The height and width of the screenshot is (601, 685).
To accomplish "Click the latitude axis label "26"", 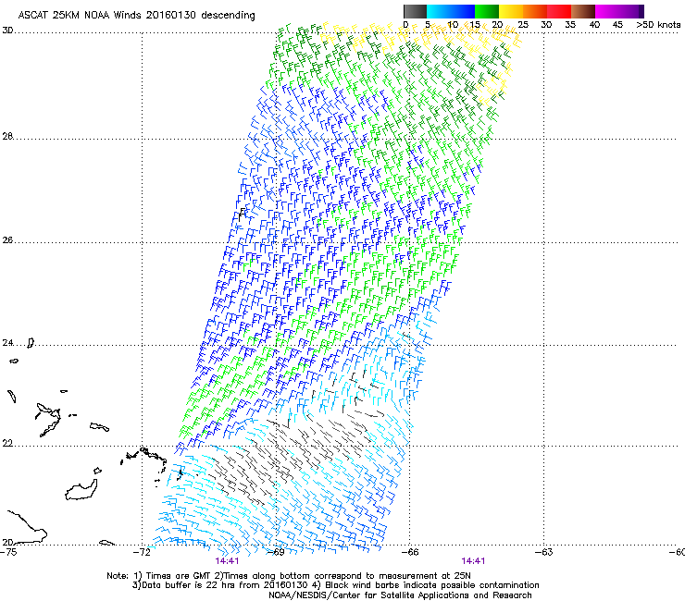I will (x=7, y=240).
